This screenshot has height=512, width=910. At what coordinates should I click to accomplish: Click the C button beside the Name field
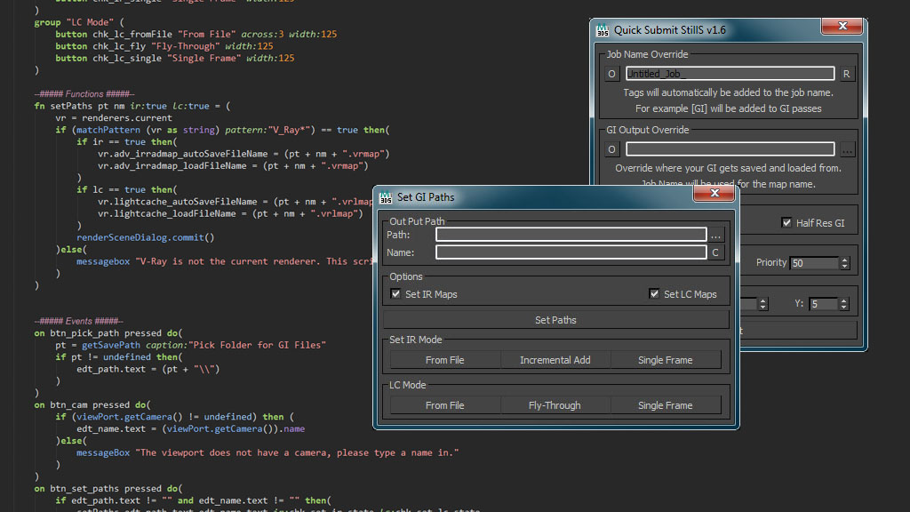715,252
